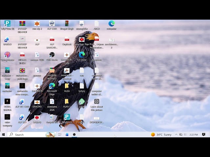
Task: Select the computer Edge icon
Action: point(112,25)
